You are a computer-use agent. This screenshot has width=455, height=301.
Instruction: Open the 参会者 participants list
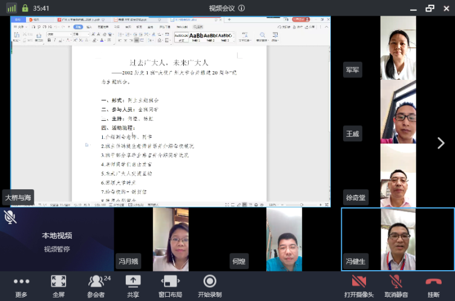98,286
